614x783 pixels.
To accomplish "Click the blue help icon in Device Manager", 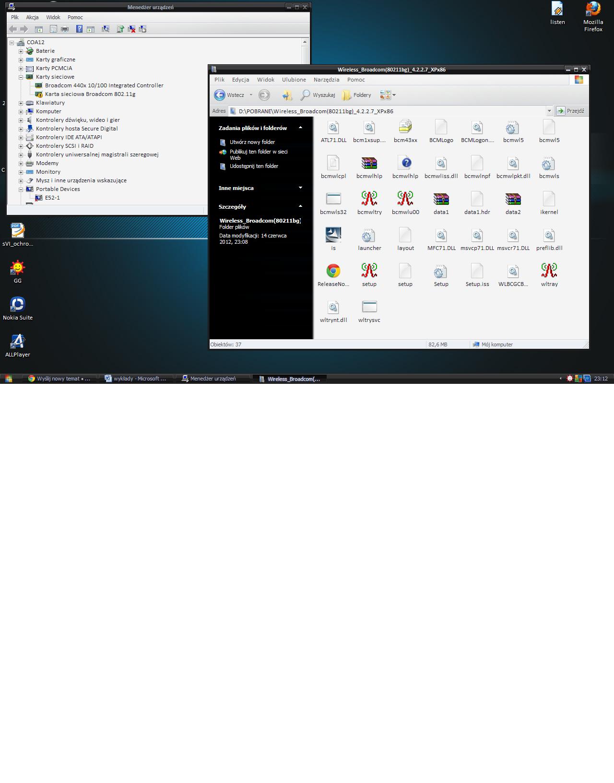I will [79, 29].
